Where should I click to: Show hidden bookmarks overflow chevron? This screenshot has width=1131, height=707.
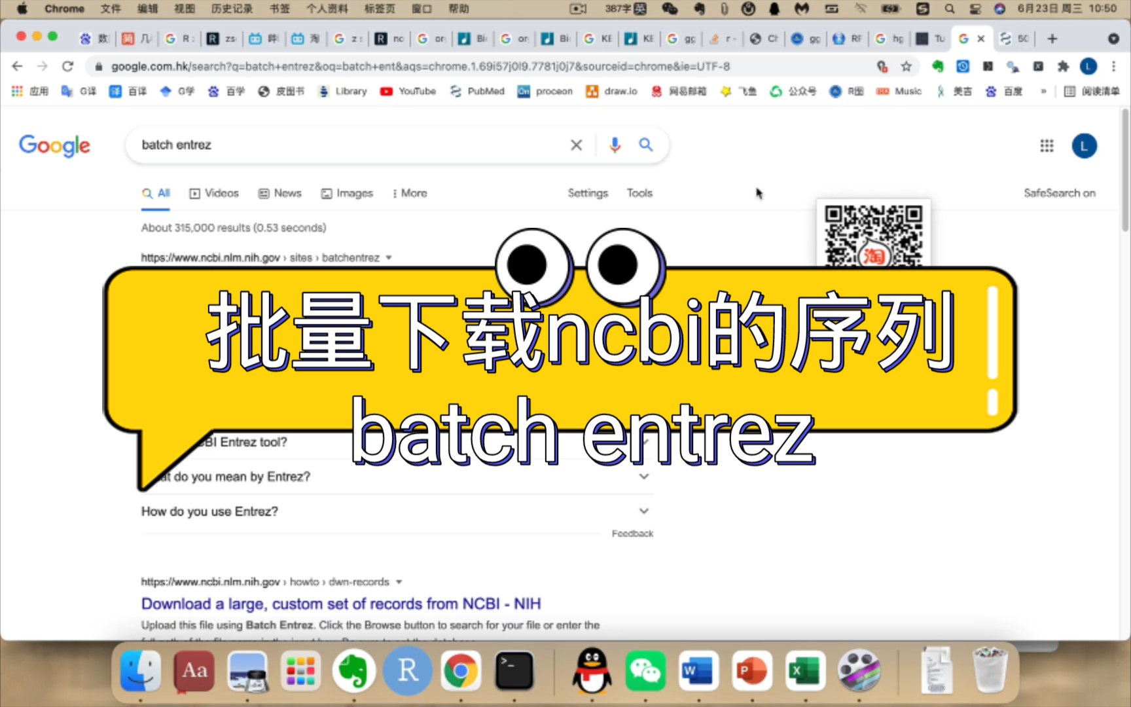(x=1043, y=91)
